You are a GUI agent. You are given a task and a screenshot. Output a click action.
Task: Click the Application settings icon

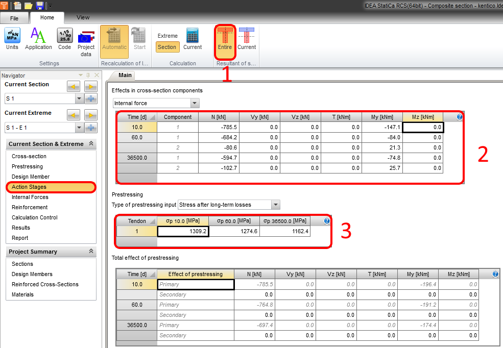[38, 39]
